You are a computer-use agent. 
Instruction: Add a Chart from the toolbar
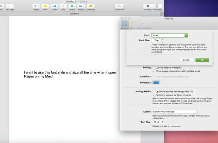tap(54, 6)
